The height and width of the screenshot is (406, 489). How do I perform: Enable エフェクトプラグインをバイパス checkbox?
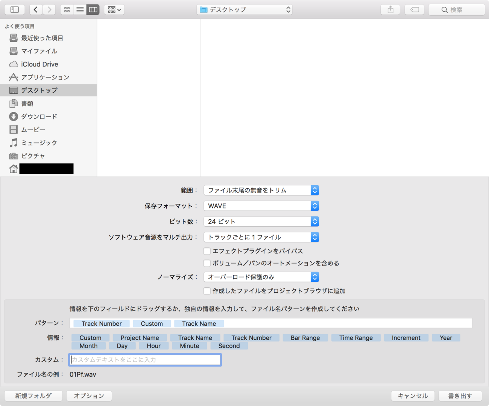click(x=207, y=251)
